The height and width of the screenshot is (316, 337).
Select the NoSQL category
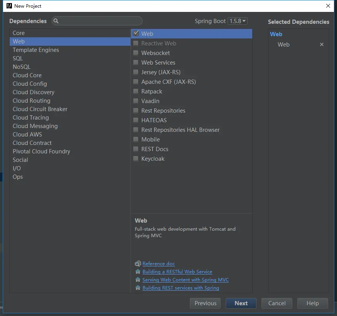pos(70,67)
